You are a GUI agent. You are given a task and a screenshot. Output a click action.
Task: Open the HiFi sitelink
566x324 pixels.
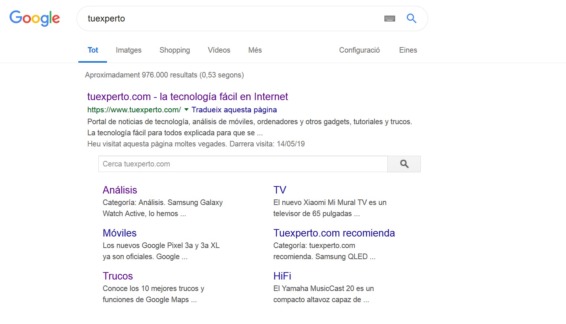click(x=282, y=276)
